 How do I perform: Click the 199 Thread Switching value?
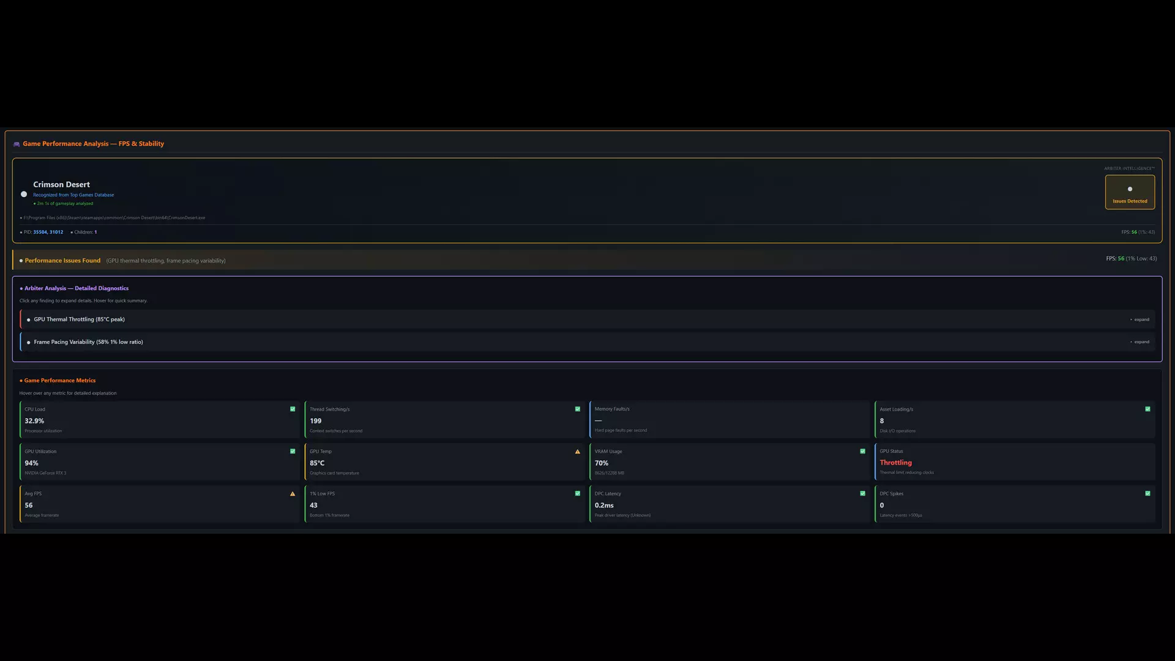tap(315, 421)
